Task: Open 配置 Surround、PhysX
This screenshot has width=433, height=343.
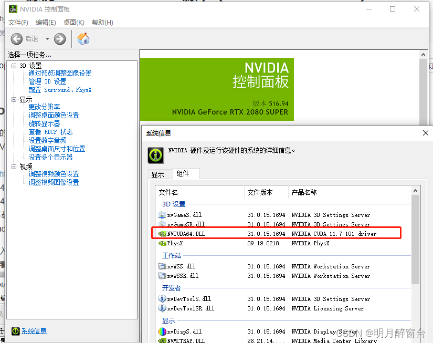Action: (x=60, y=90)
